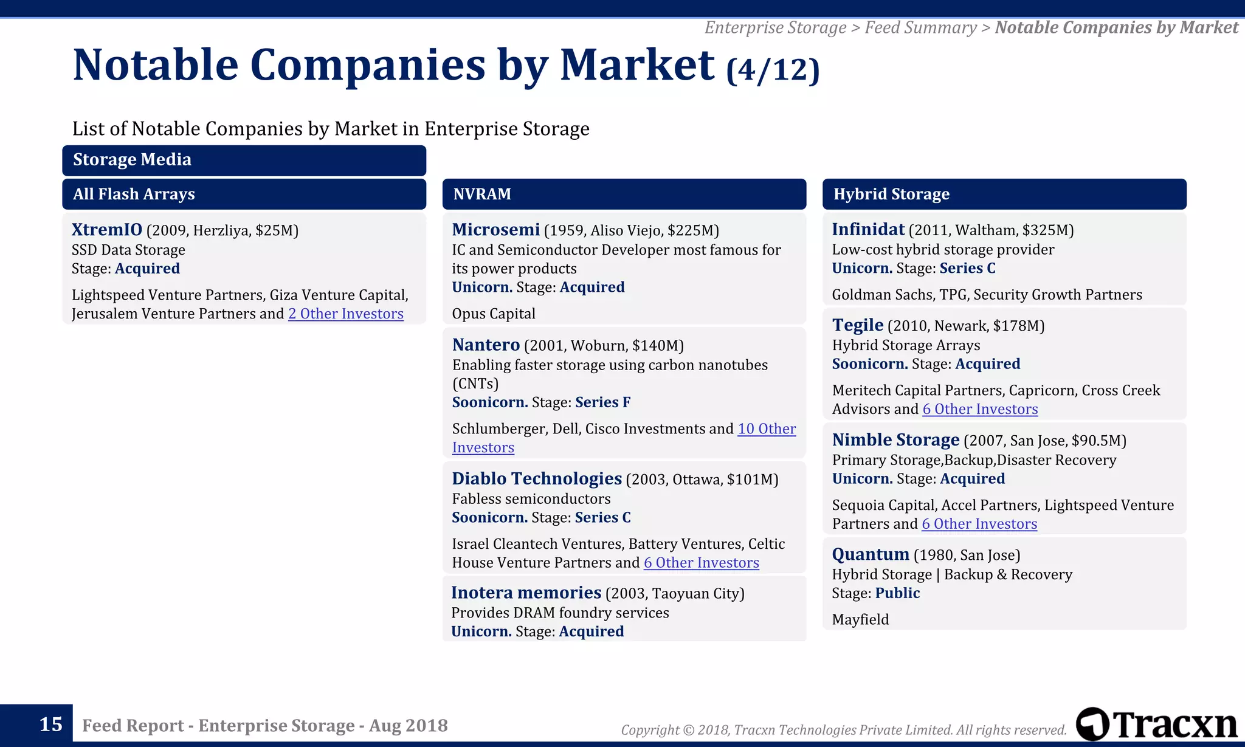Click the Tracxn logo
1245x747 pixels.
tap(1156, 725)
